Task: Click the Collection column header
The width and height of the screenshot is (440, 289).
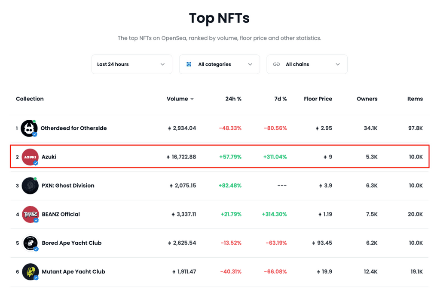Action: pyautogui.click(x=30, y=99)
